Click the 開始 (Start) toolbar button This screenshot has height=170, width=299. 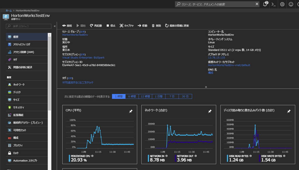(81, 25)
